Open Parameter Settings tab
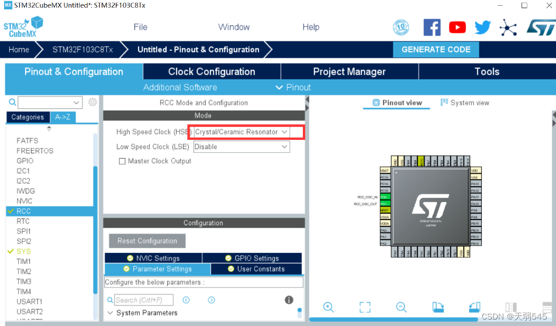This screenshot has width=556, height=326. tap(157, 269)
